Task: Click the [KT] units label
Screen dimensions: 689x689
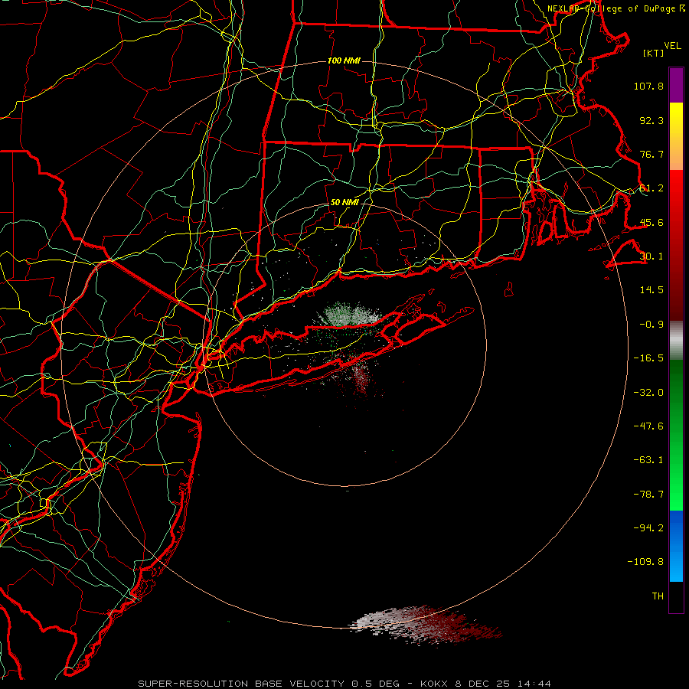Action: point(654,53)
